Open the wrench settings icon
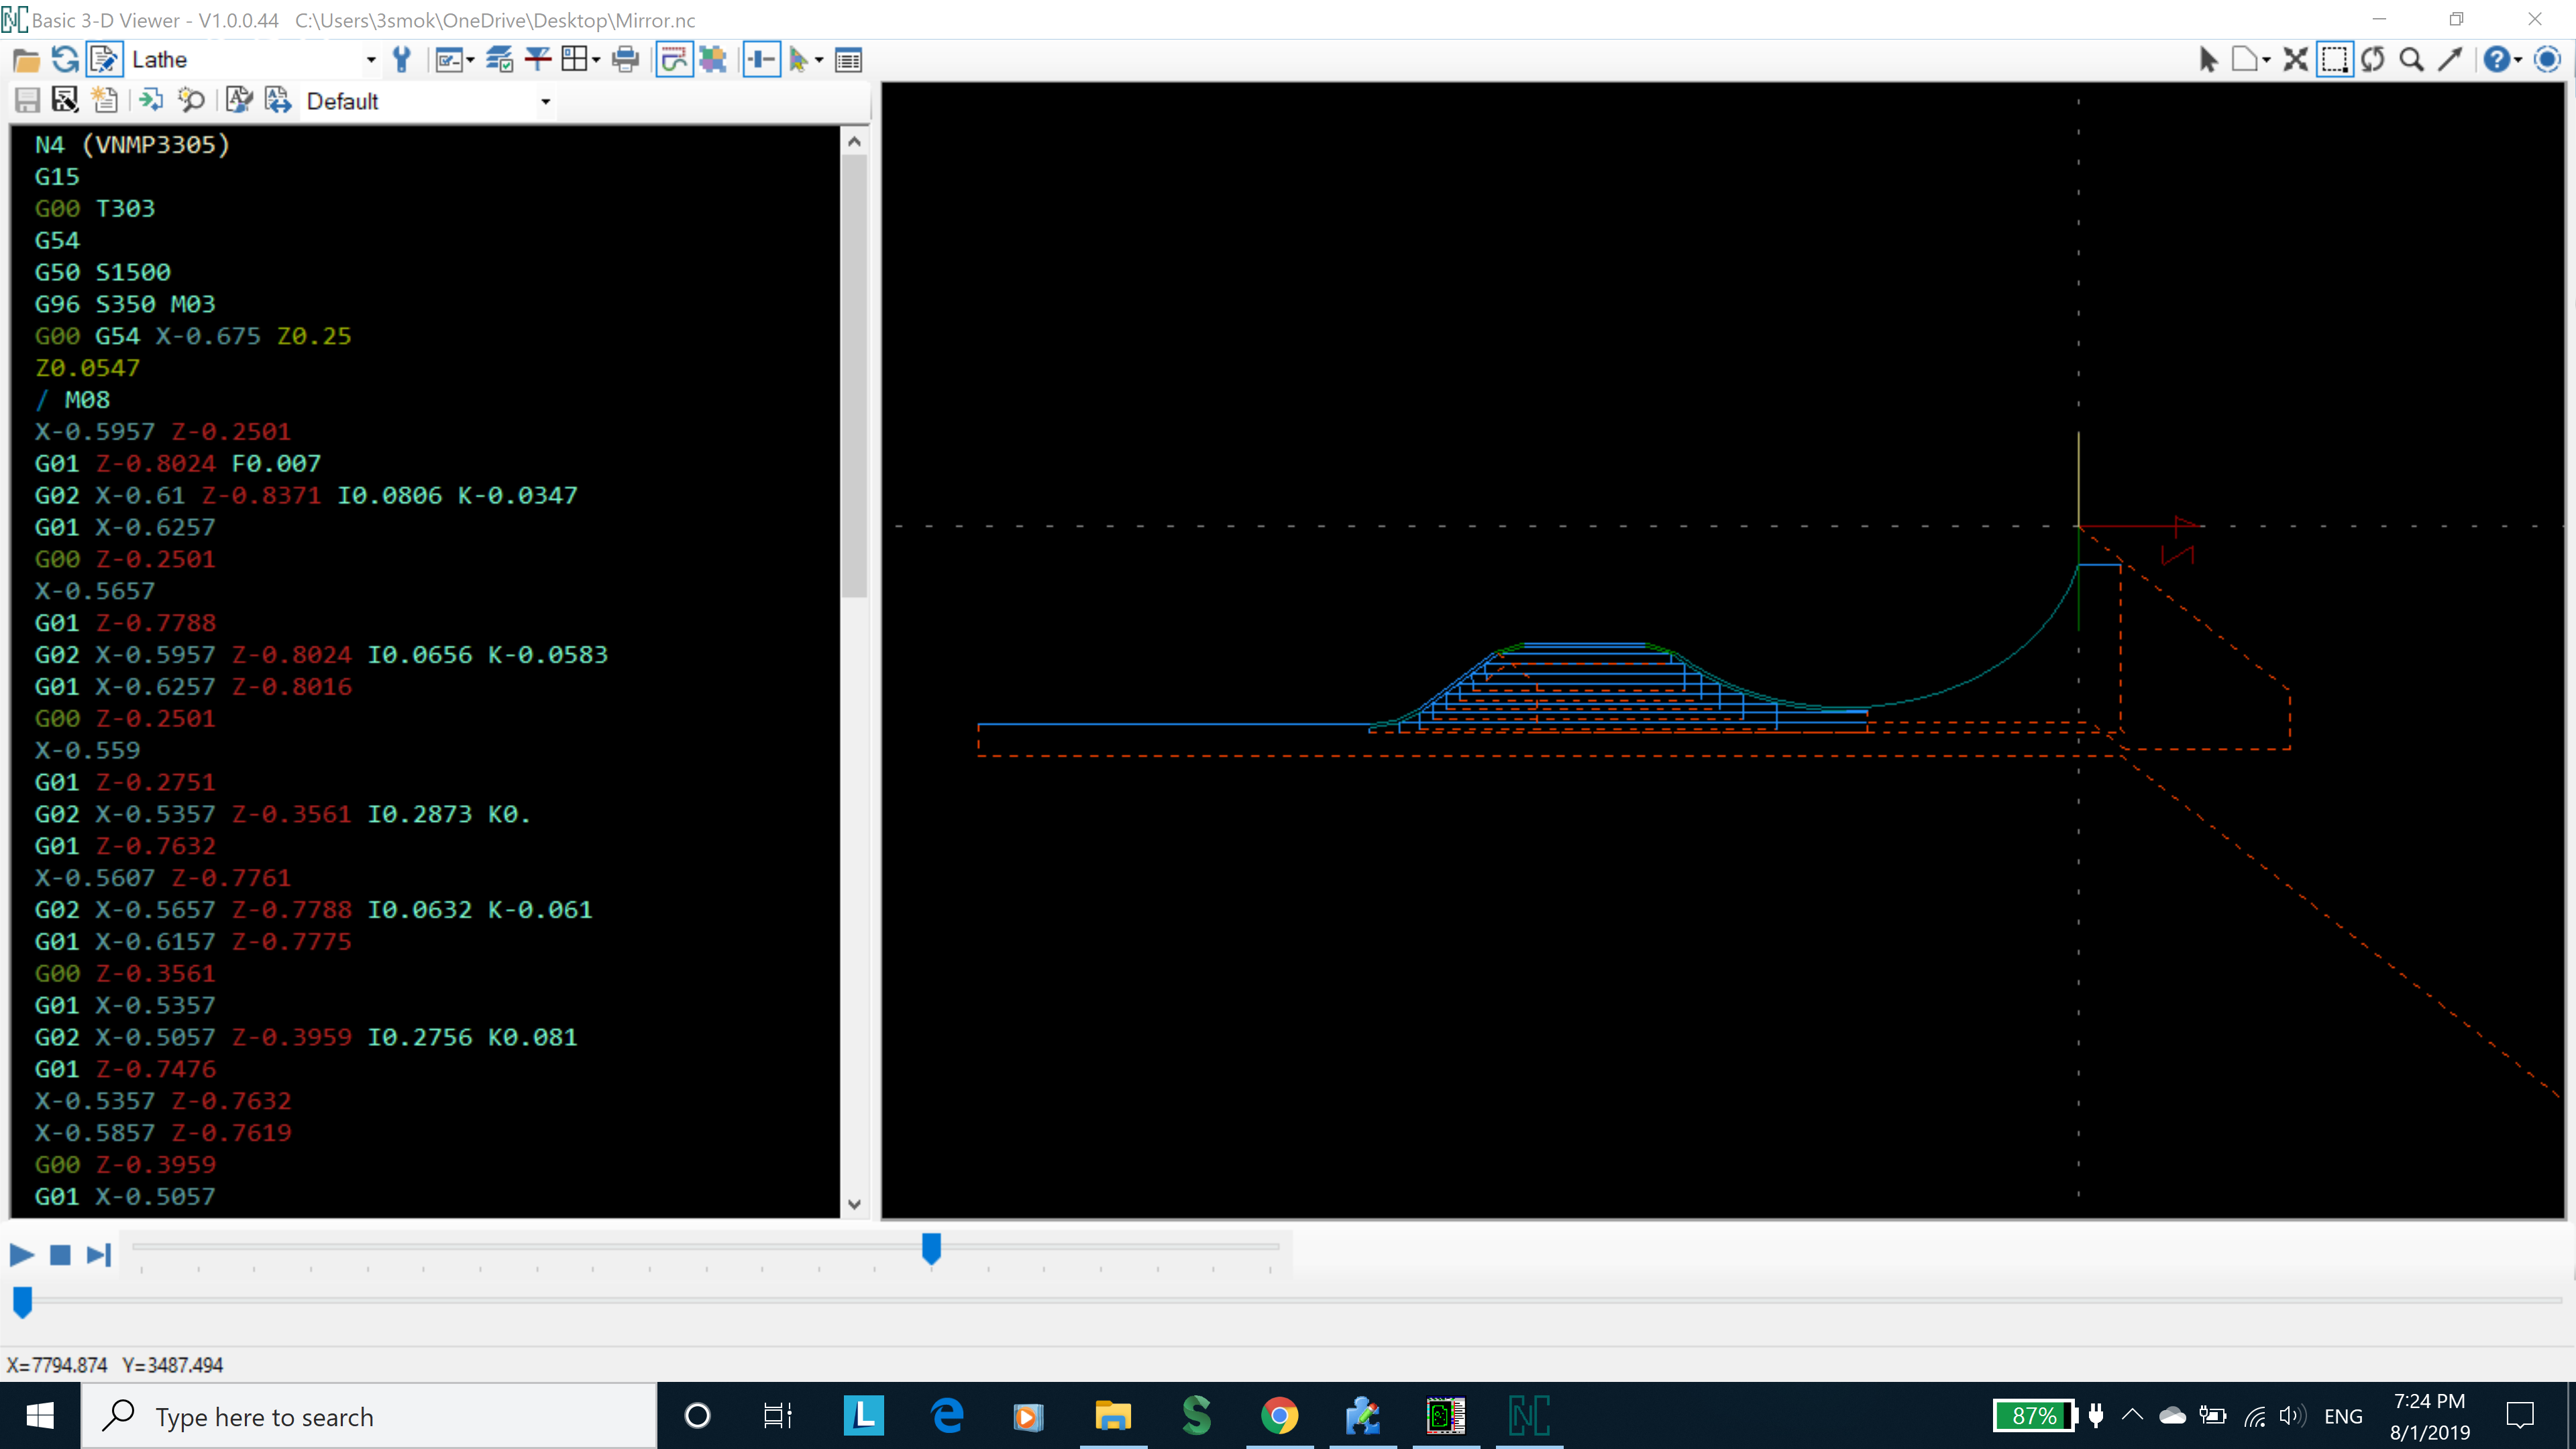 tap(402, 60)
